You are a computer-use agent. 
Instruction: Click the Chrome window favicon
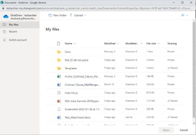pos(2,2)
